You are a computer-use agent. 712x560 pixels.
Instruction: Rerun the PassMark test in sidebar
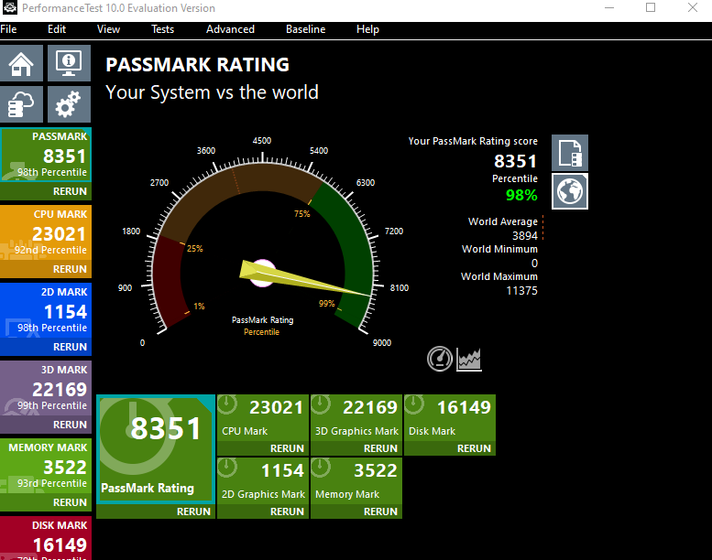coord(70,191)
